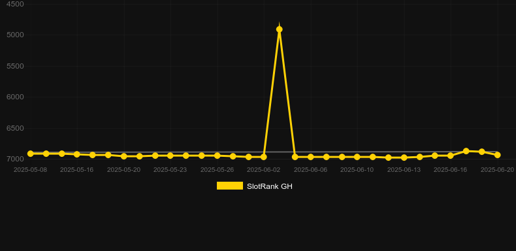516x251 pixels.
Task: Select the data point for 2025-05-16
Action: tap(77, 154)
